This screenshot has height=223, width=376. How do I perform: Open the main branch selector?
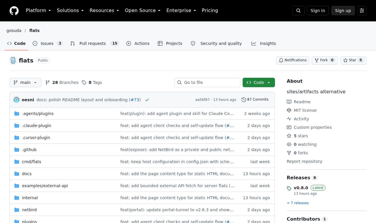click(25, 82)
